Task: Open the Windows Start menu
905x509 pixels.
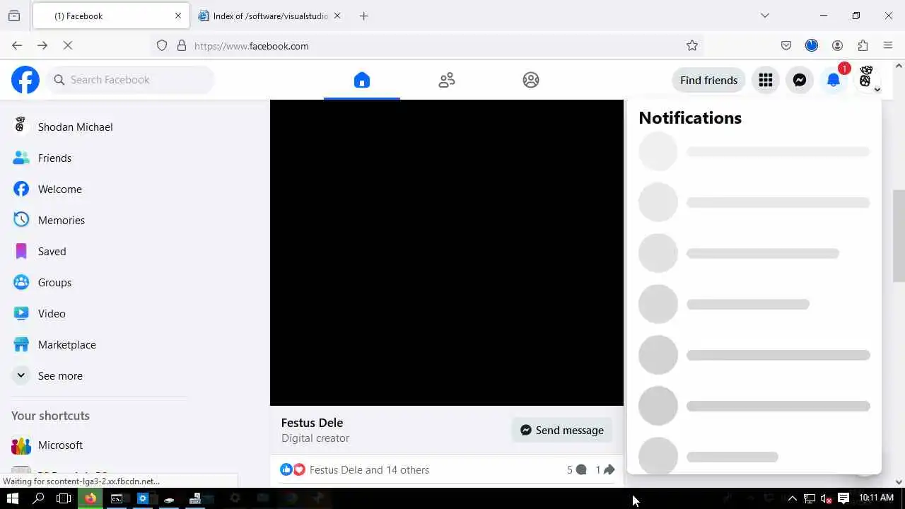Action: (x=13, y=498)
